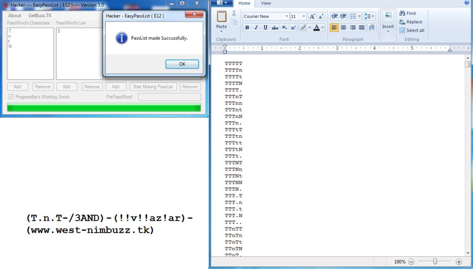
Task: Open the About menu in EasyPassList
Action: click(x=14, y=15)
